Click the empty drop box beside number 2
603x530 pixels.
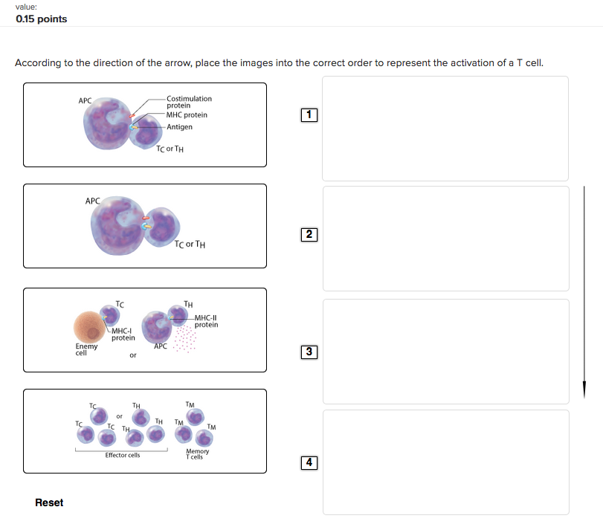point(445,239)
